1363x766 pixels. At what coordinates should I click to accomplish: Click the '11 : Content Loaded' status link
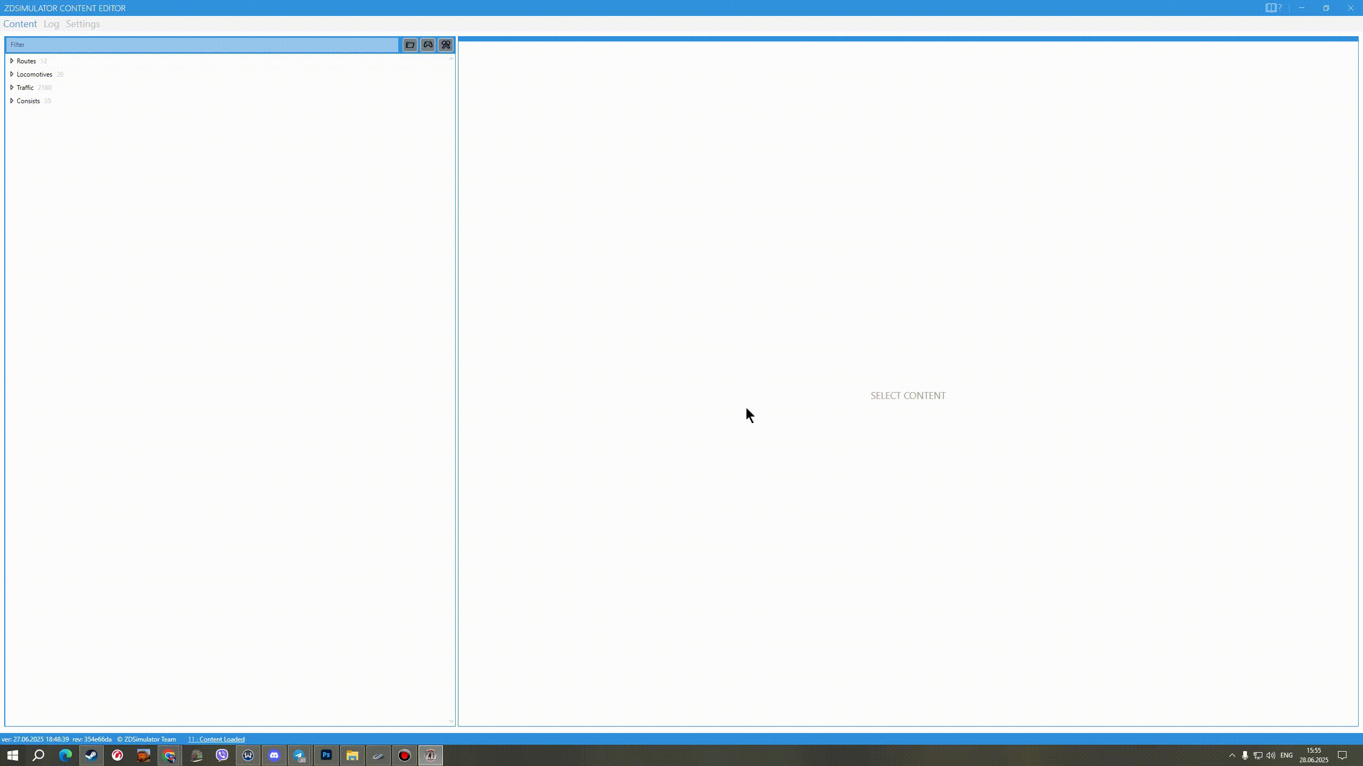(x=216, y=739)
